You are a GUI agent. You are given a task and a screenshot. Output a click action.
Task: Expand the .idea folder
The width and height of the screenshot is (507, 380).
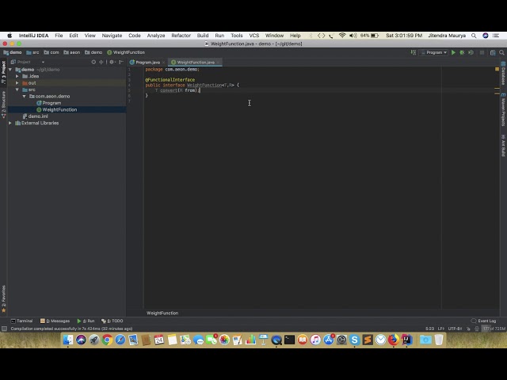tap(17, 76)
